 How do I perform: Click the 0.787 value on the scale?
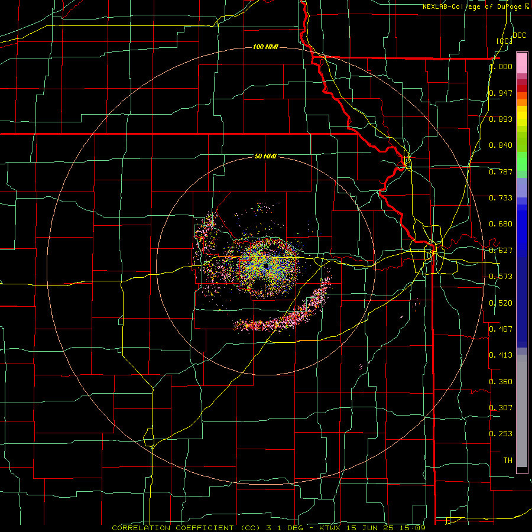click(x=501, y=171)
